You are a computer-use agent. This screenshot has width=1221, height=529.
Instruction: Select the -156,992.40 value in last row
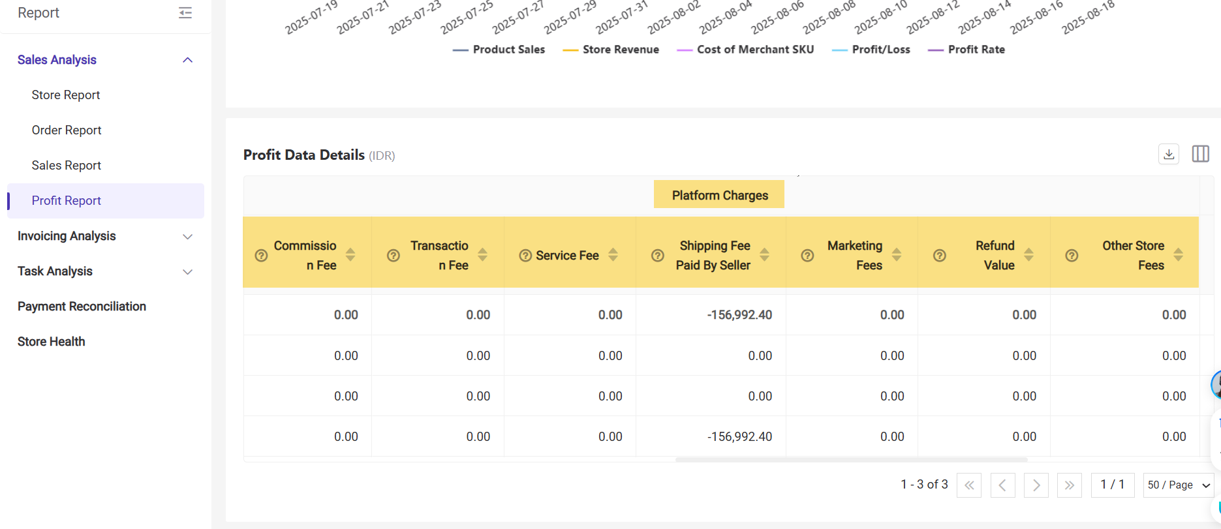tap(739, 437)
